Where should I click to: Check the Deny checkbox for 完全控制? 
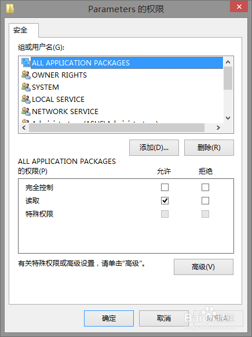[x=205, y=187]
